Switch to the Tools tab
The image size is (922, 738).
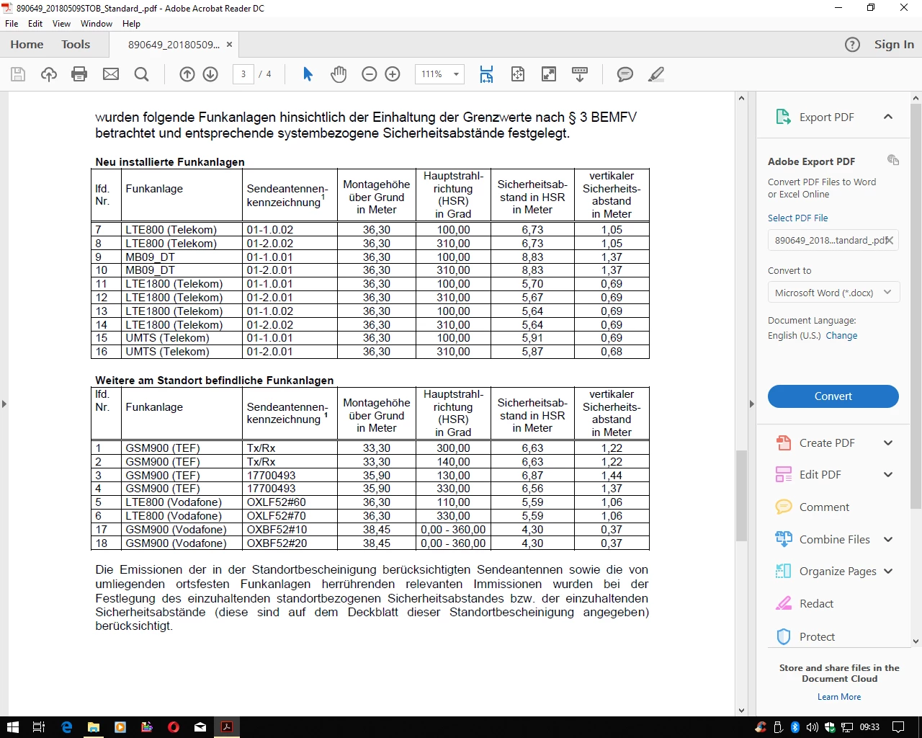[76, 45]
